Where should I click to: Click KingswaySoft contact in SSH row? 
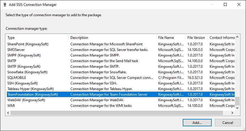(x=222, y=83)
